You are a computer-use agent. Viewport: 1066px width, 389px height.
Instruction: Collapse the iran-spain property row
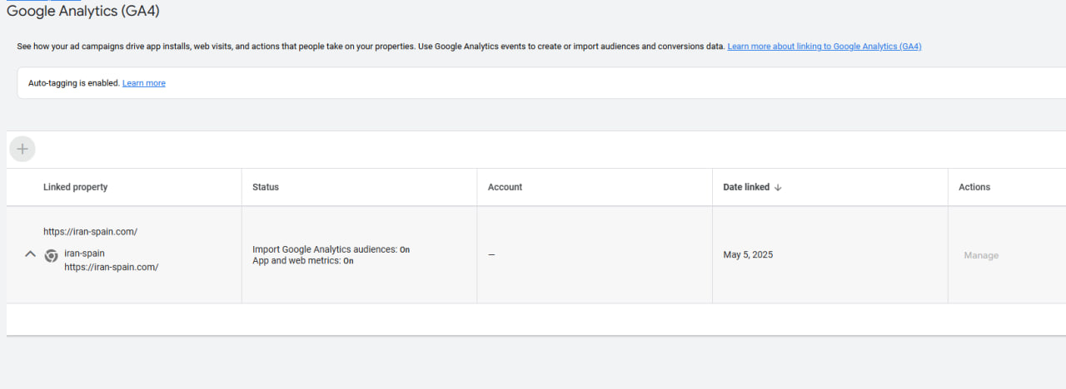30,254
